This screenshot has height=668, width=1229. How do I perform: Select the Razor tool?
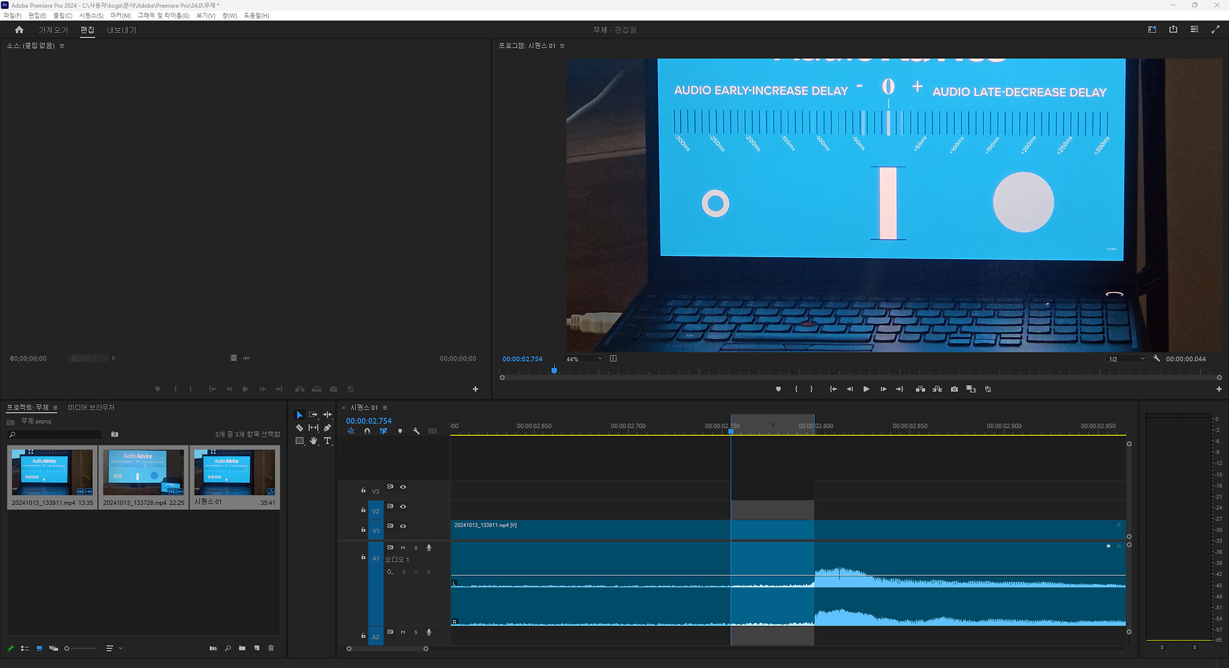(300, 428)
